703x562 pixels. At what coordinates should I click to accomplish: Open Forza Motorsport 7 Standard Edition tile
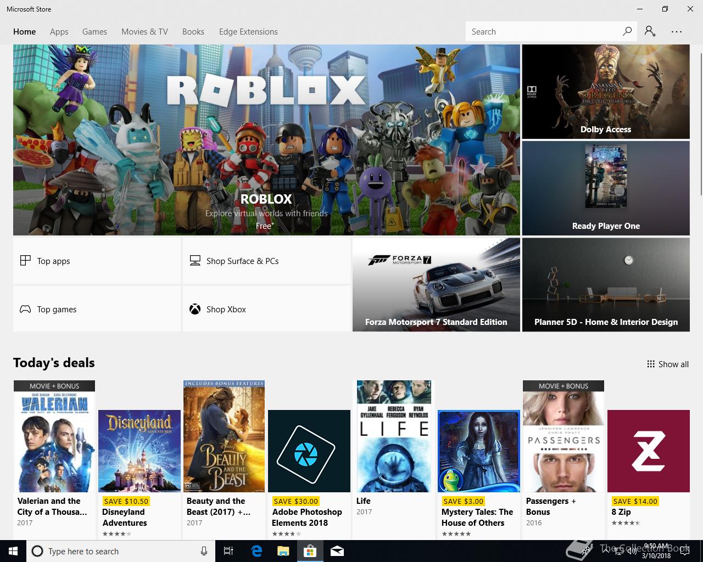click(x=436, y=284)
